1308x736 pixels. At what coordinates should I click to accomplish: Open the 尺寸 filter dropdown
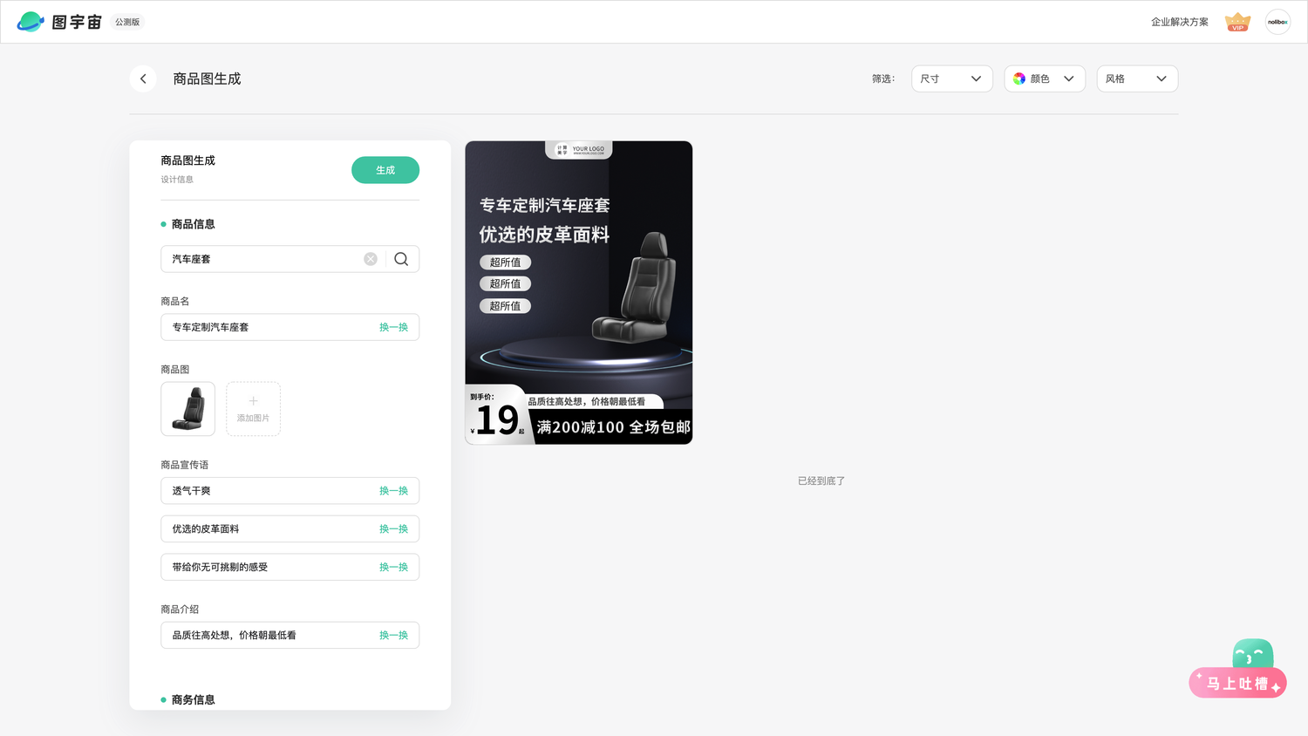point(951,78)
